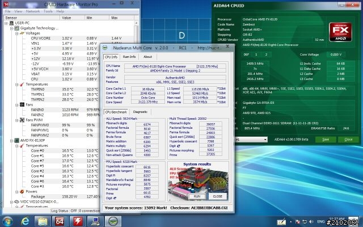Click the Min column header

pyautogui.click(x=97, y=18)
